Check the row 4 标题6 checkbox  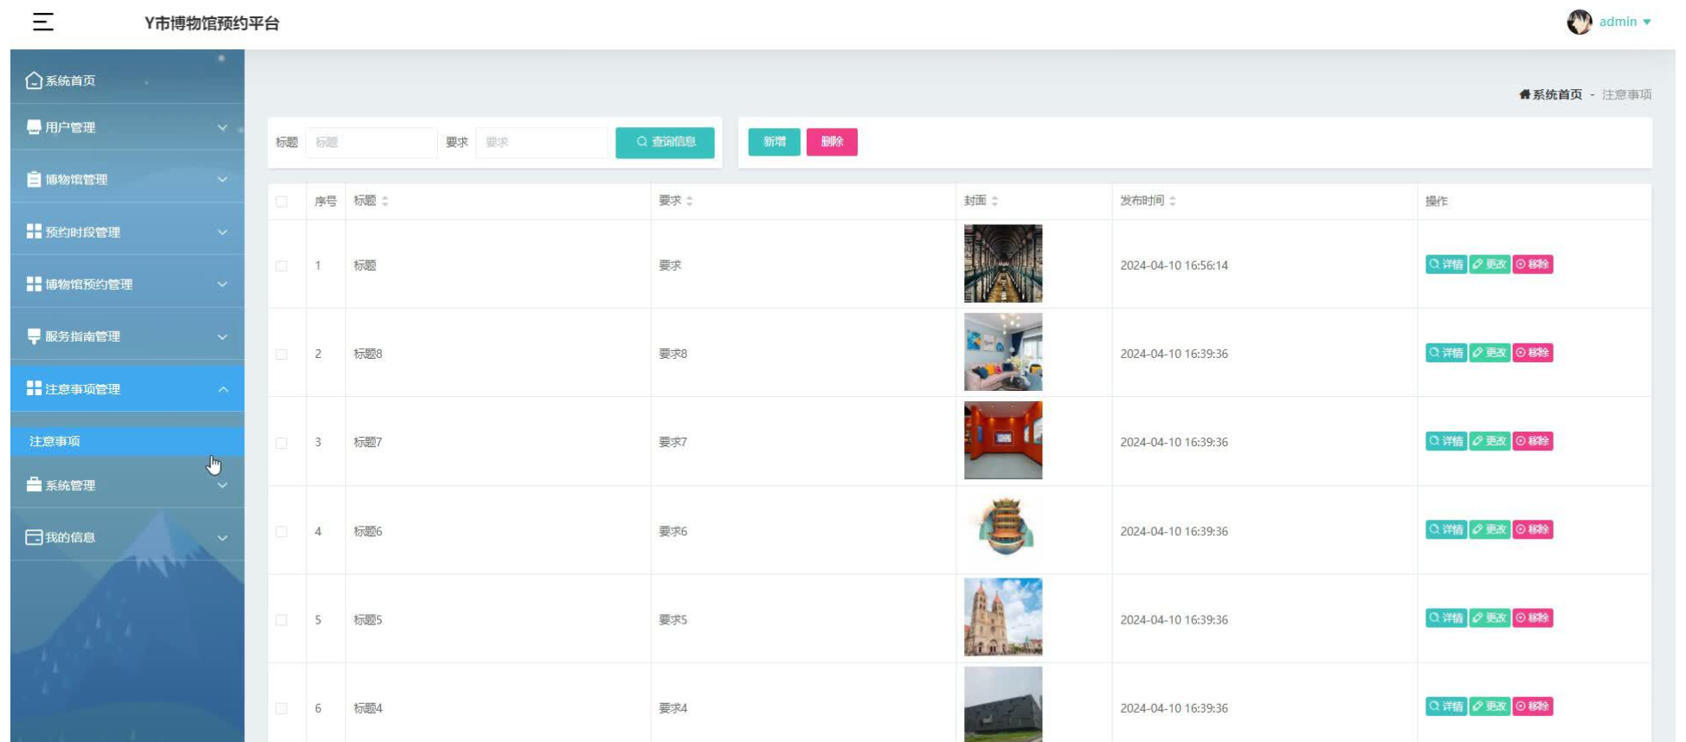[281, 532]
